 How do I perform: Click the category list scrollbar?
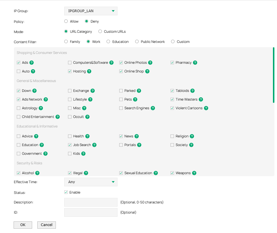coord(274,74)
